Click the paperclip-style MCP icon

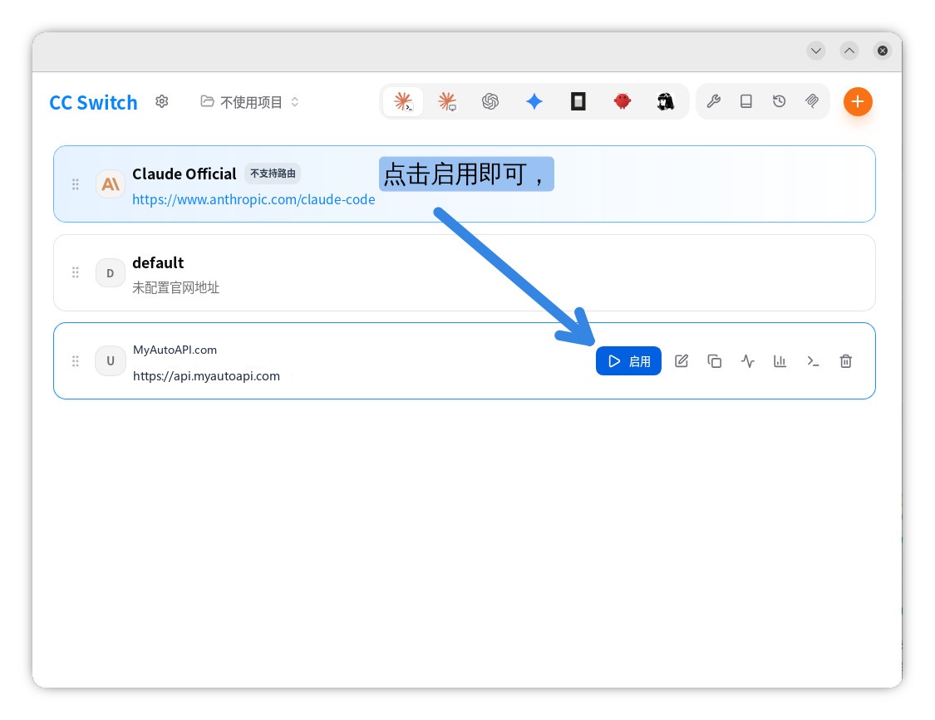811,101
